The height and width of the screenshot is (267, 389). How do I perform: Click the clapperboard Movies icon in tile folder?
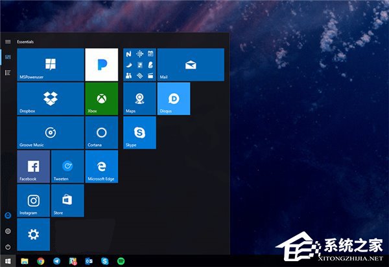point(150,76)
